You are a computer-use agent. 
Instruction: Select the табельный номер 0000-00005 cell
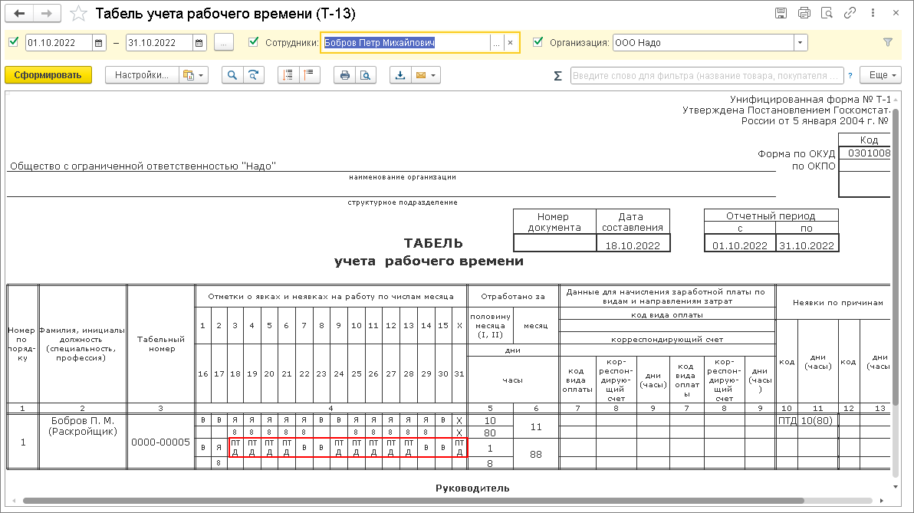[x=160, y=442]
